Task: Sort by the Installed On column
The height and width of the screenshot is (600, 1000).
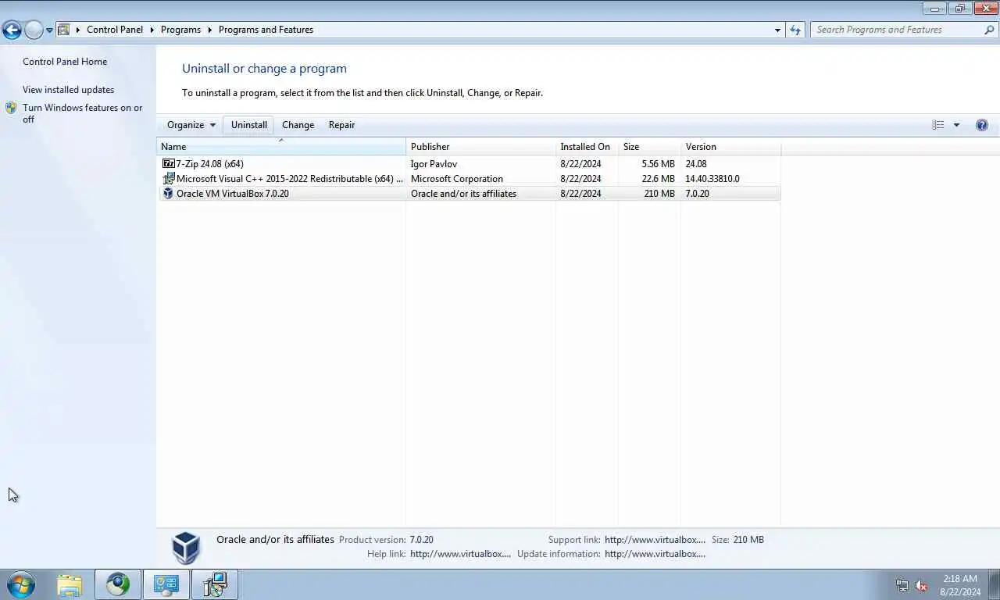Action: (587, 147)
